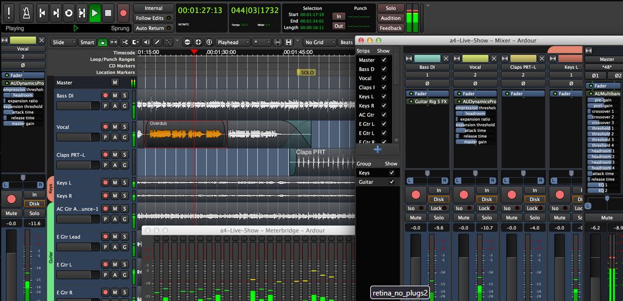Click Vocal strip teal-yellow color swatch in mixer
This screenshot has height=301, width=623.
(475, 58)
